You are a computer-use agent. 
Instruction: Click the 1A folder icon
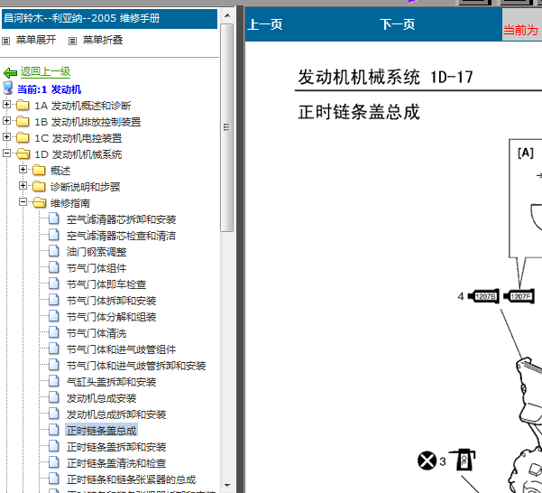click(23, 105)
